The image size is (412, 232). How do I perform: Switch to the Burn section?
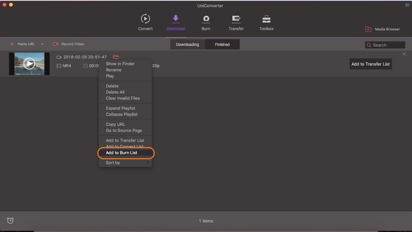[206, 22]
